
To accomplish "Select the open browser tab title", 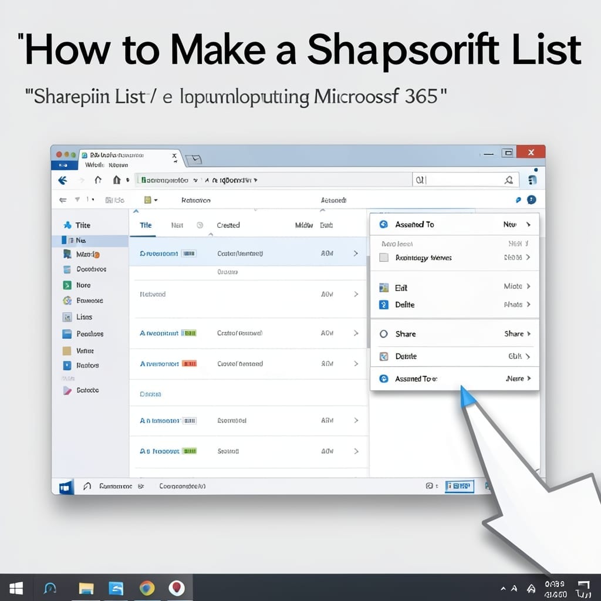I will [x=117, y=155].
